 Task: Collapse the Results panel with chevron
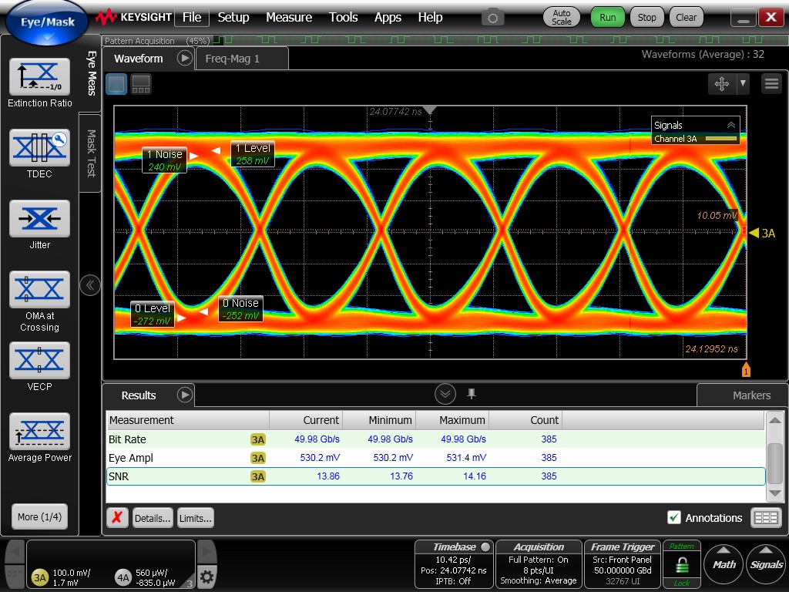[x=445, y=395]
